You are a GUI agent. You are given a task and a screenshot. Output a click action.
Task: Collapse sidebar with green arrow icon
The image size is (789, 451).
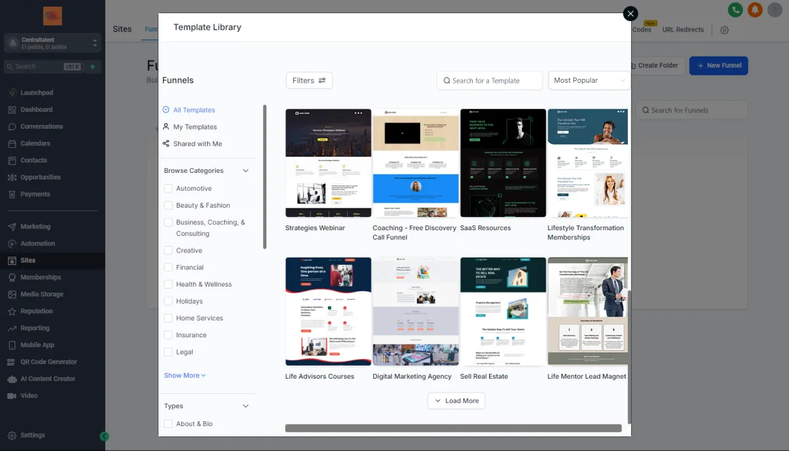[x=105, y=436]
